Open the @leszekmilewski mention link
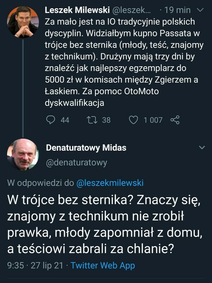This screenshot has width=212, height=283. pos(110,183)
